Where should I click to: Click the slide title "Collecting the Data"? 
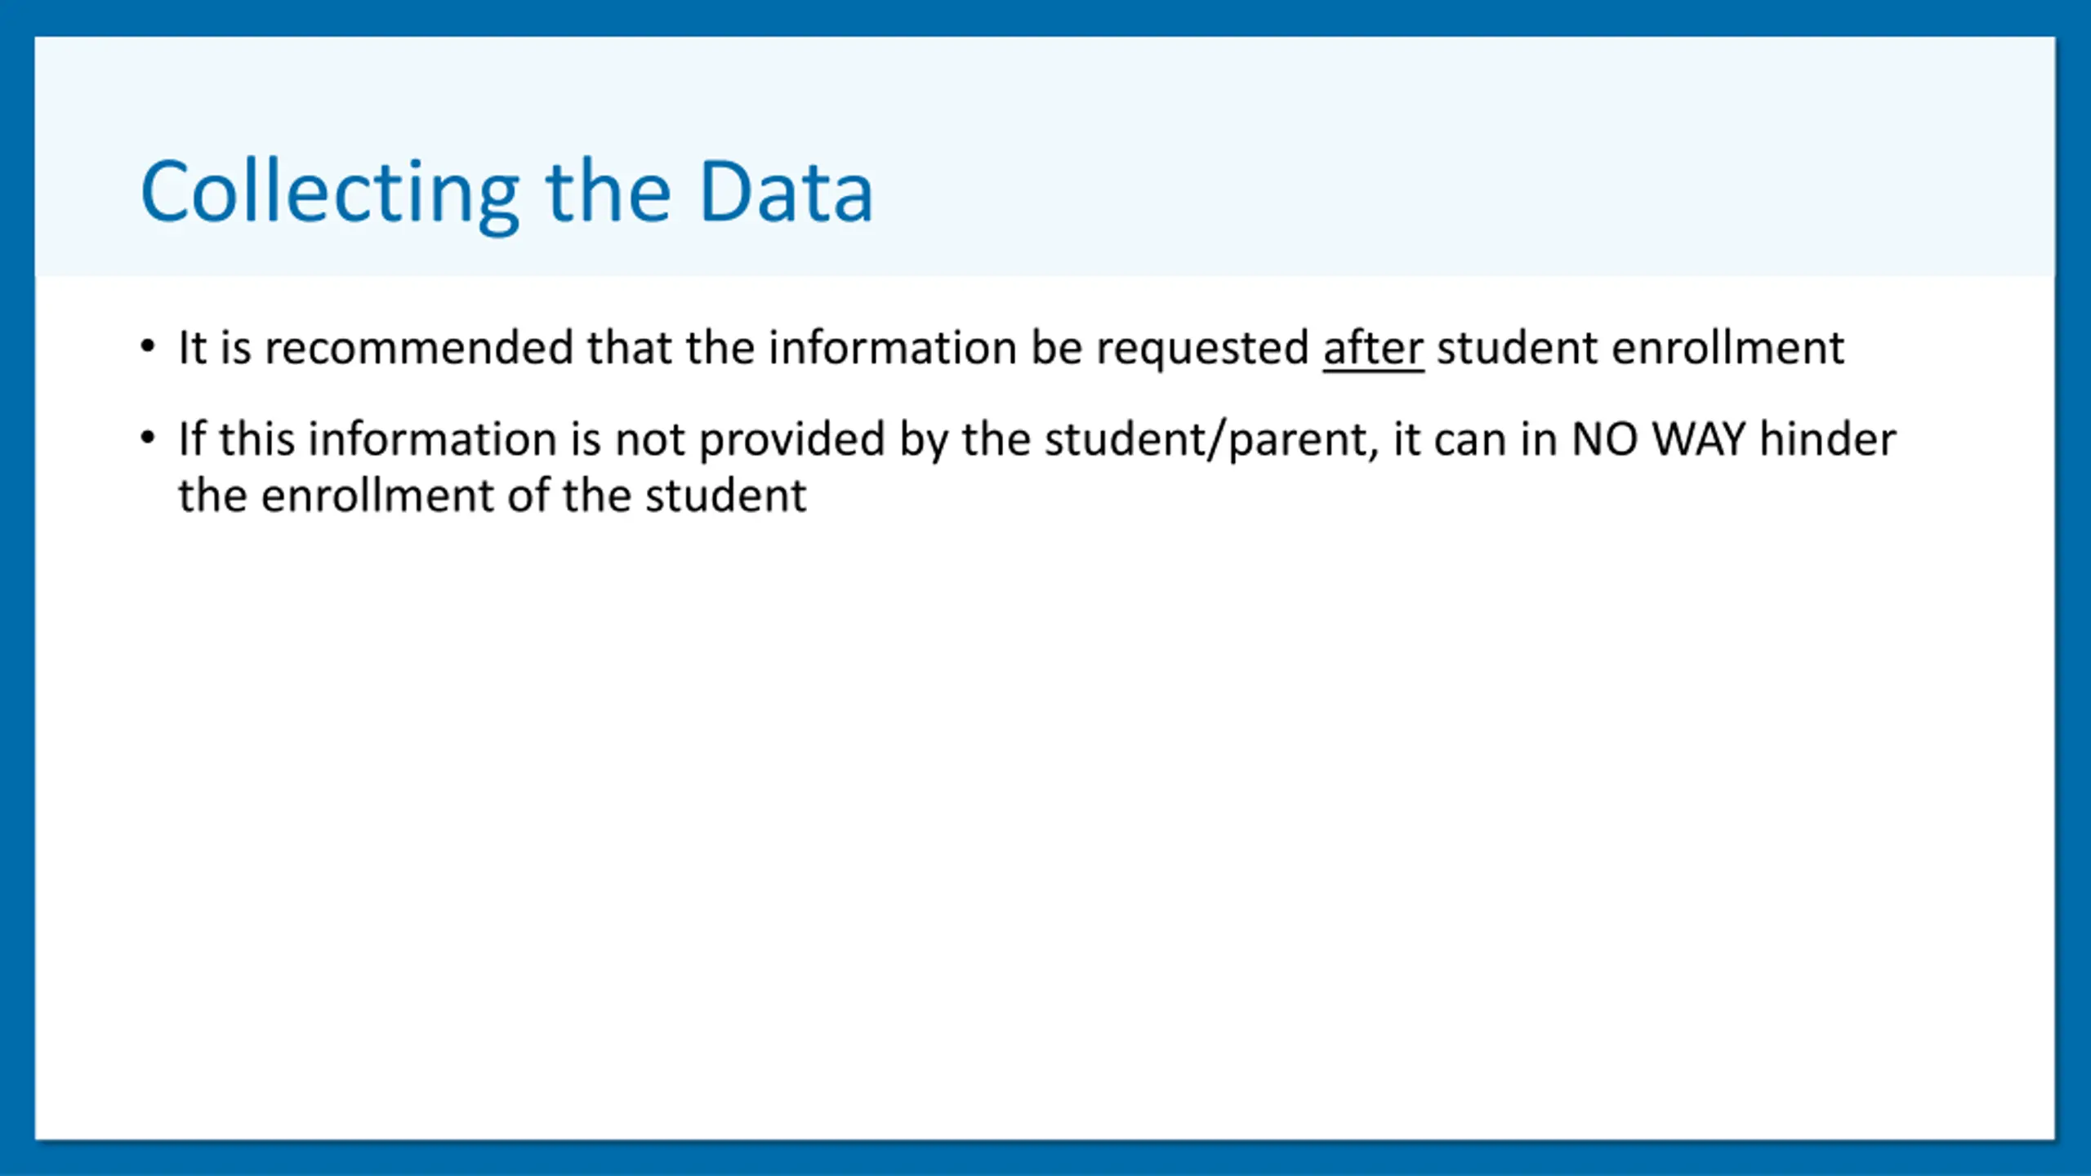click(506, 193)
